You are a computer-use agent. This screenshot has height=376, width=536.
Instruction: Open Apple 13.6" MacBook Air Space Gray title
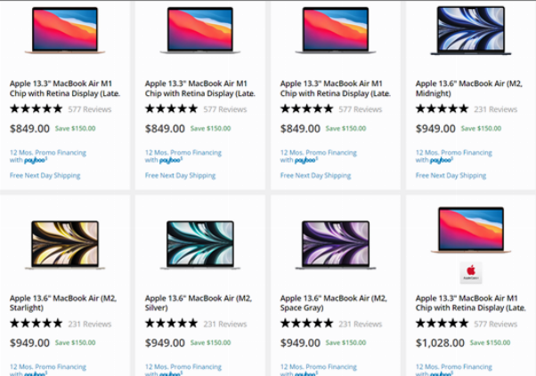(x=331, y=302)
